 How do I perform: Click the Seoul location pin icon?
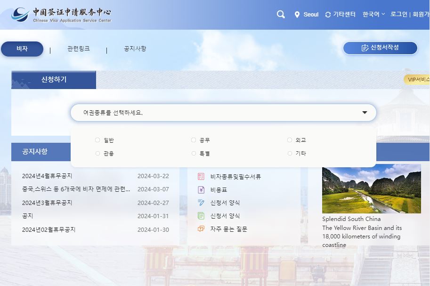point(297,15)
